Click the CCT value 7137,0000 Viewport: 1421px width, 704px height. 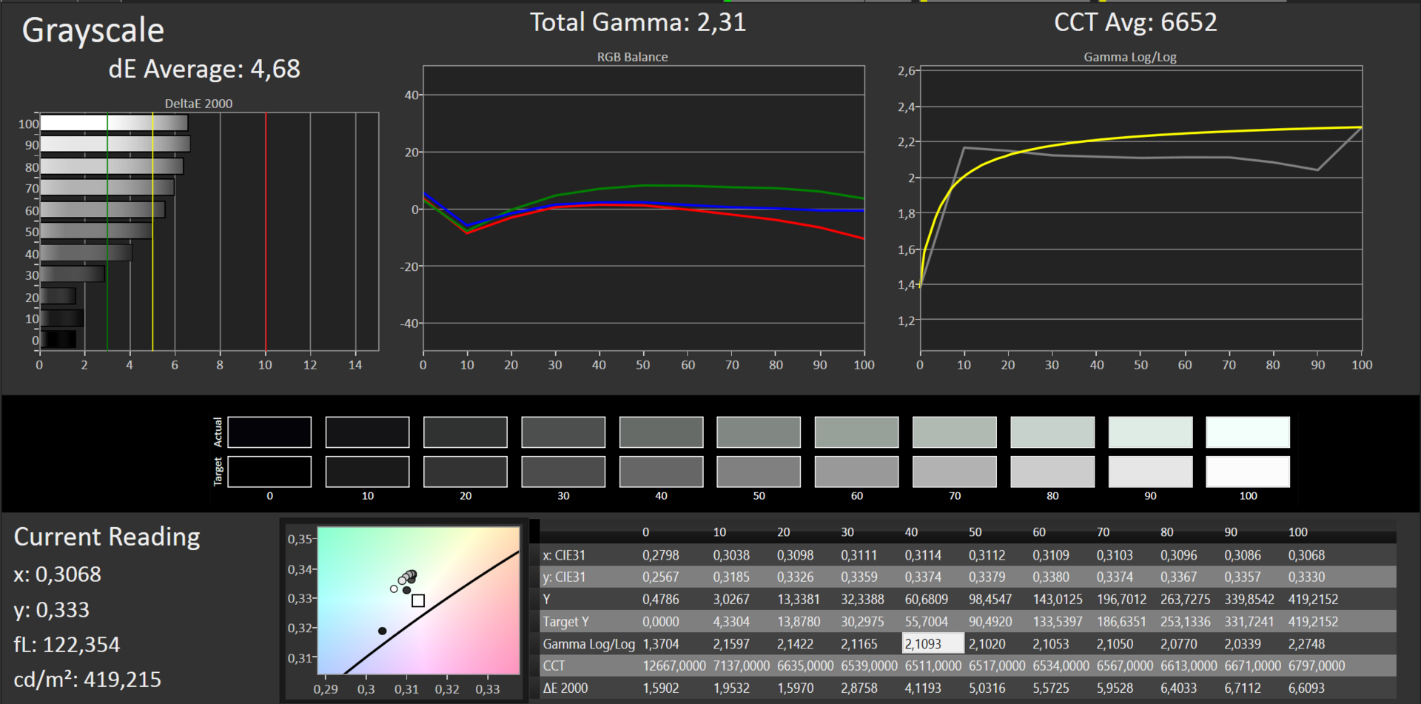click(742, 666)
